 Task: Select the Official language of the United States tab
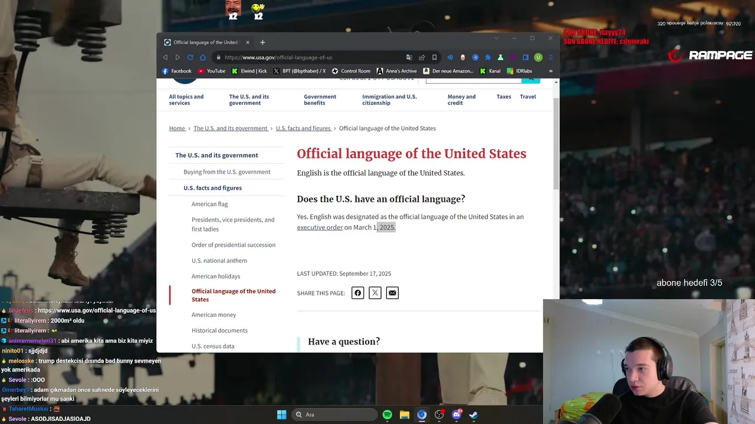click(x=206, y=42)
